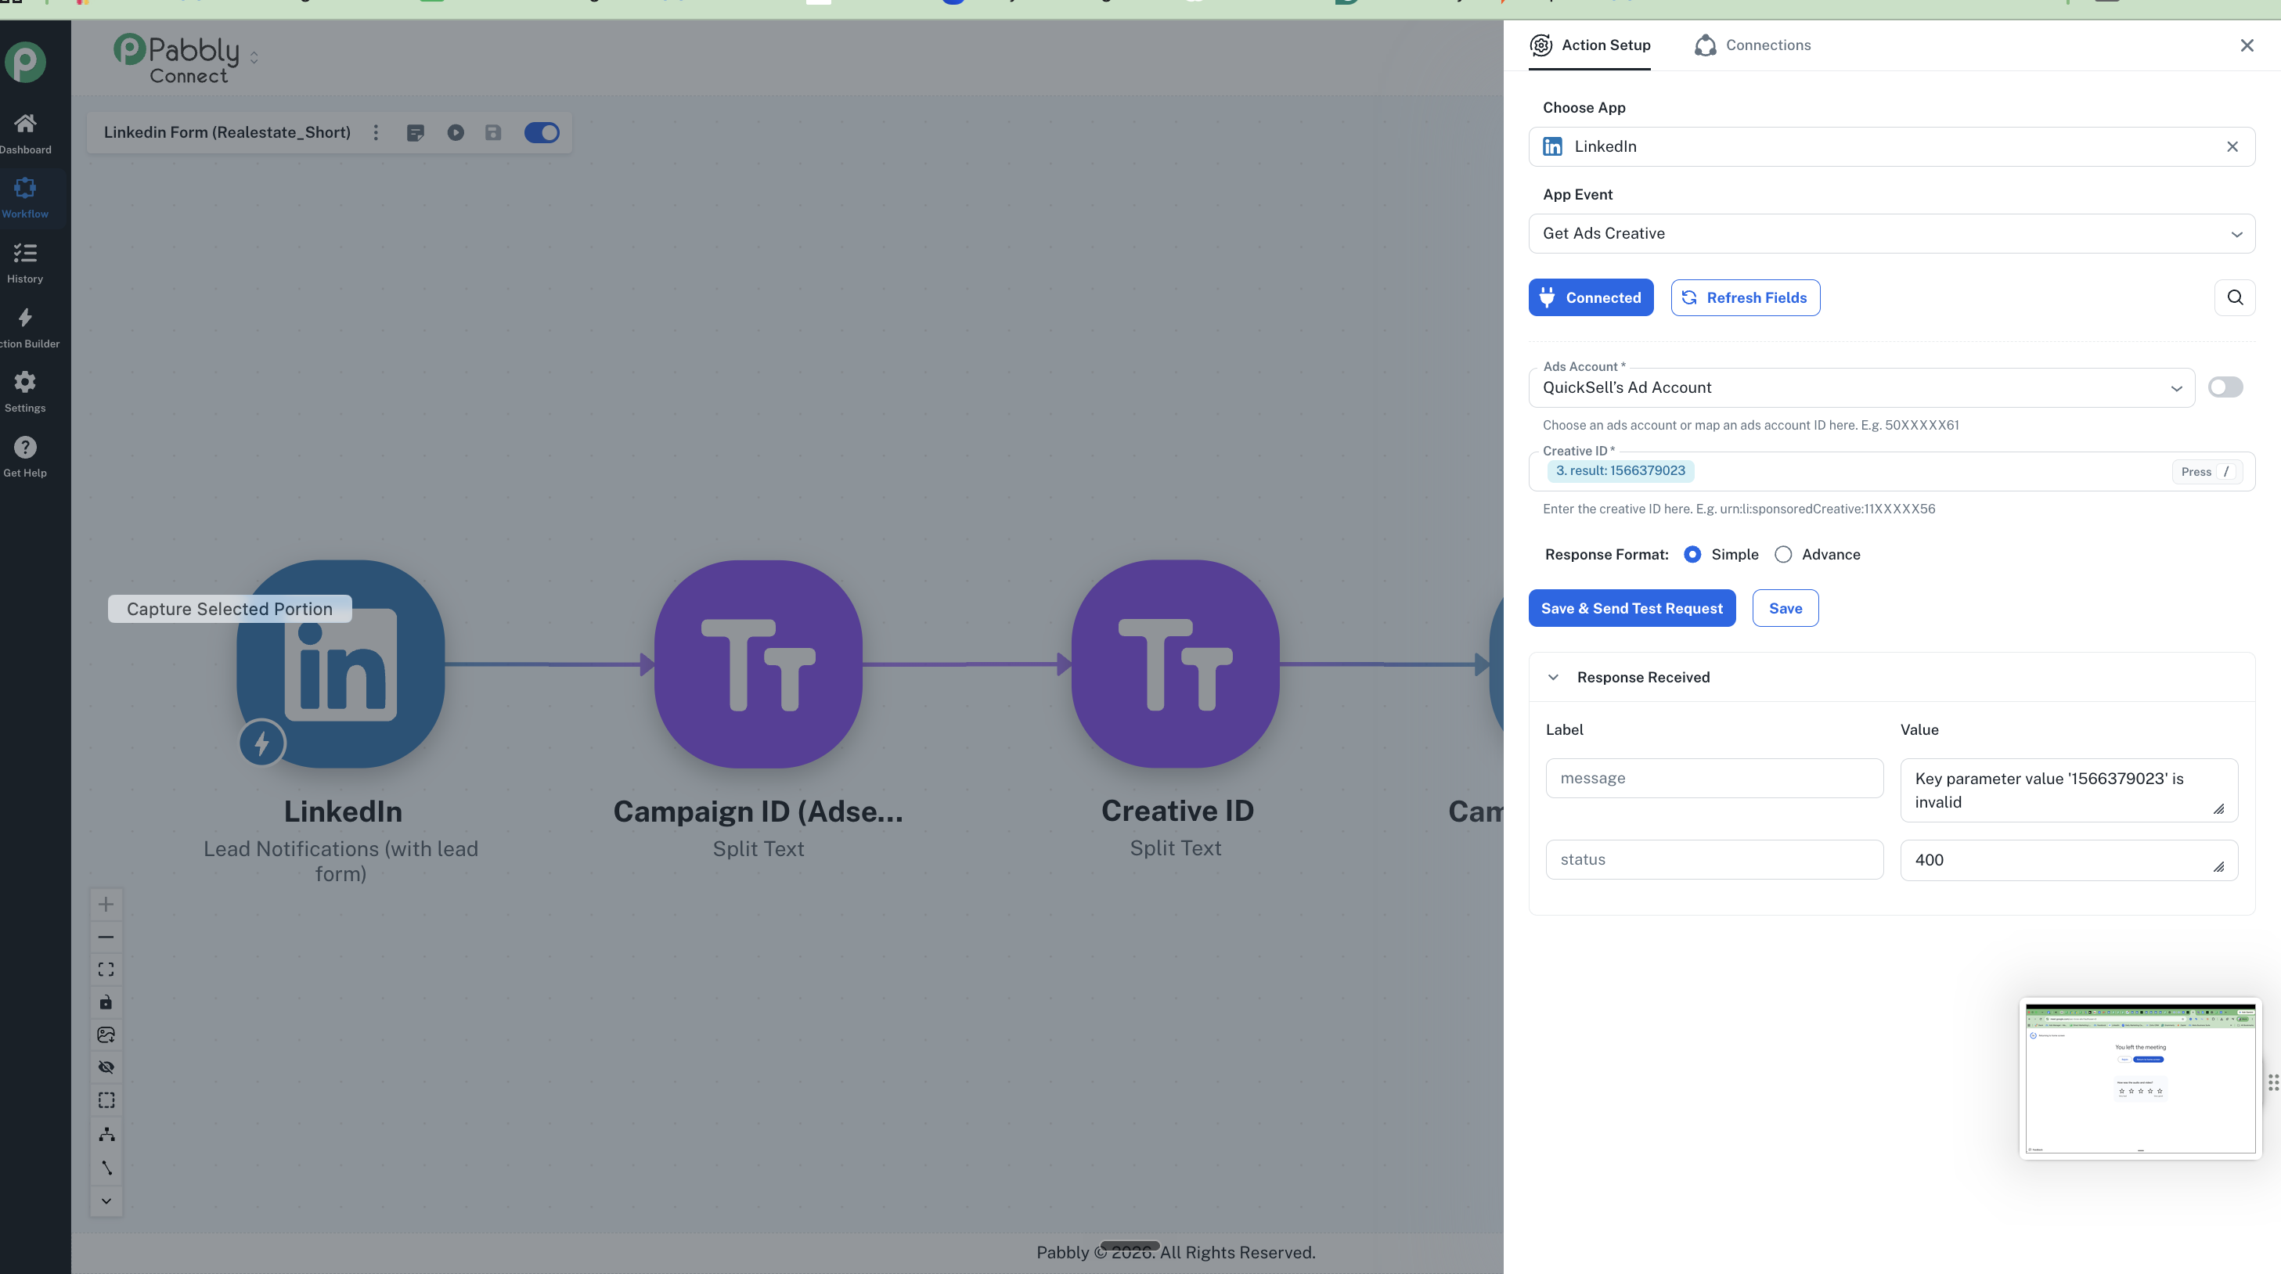Image resolution: width=2281 pixels, height=1274 pixels.
Task: Open workflow notes icon in toolbar
Action: click(x=416, y=133)
